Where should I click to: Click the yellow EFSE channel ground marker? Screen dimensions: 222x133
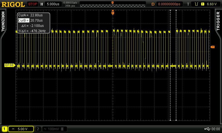pos(10,65)
